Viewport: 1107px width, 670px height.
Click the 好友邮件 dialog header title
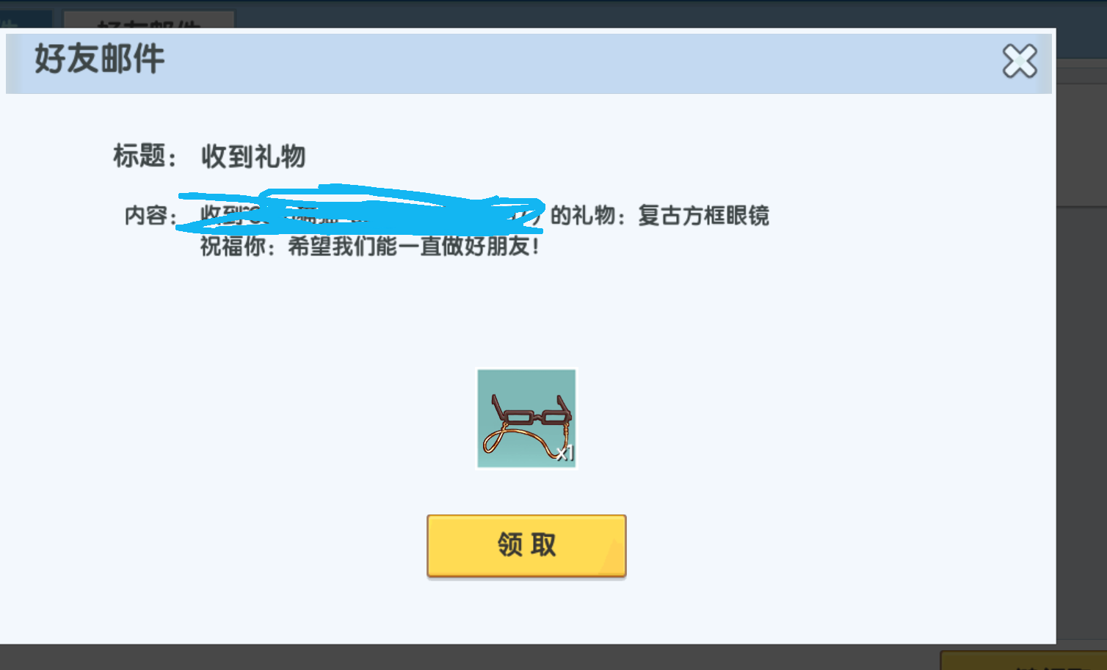(100, 59)
